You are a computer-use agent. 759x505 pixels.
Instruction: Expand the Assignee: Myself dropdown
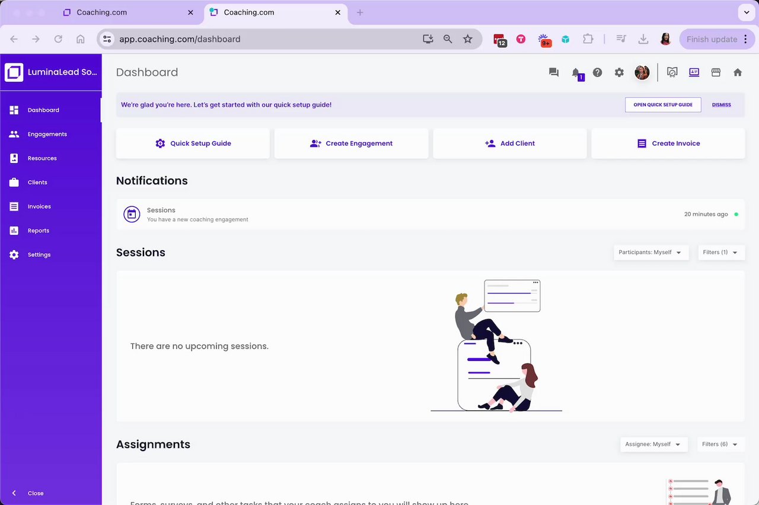click(x=654, y=445)
